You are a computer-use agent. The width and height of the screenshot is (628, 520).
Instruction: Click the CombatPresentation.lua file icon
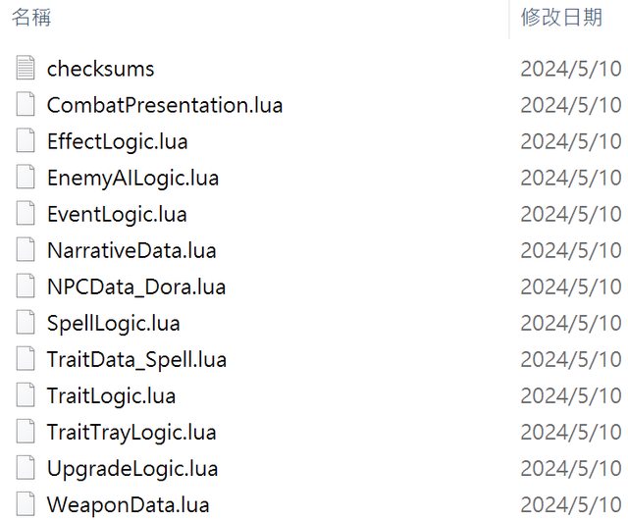(26, 104)
